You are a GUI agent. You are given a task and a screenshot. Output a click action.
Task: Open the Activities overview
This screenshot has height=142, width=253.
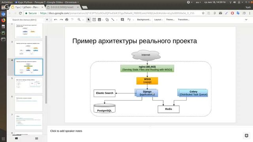click(7, 2)
